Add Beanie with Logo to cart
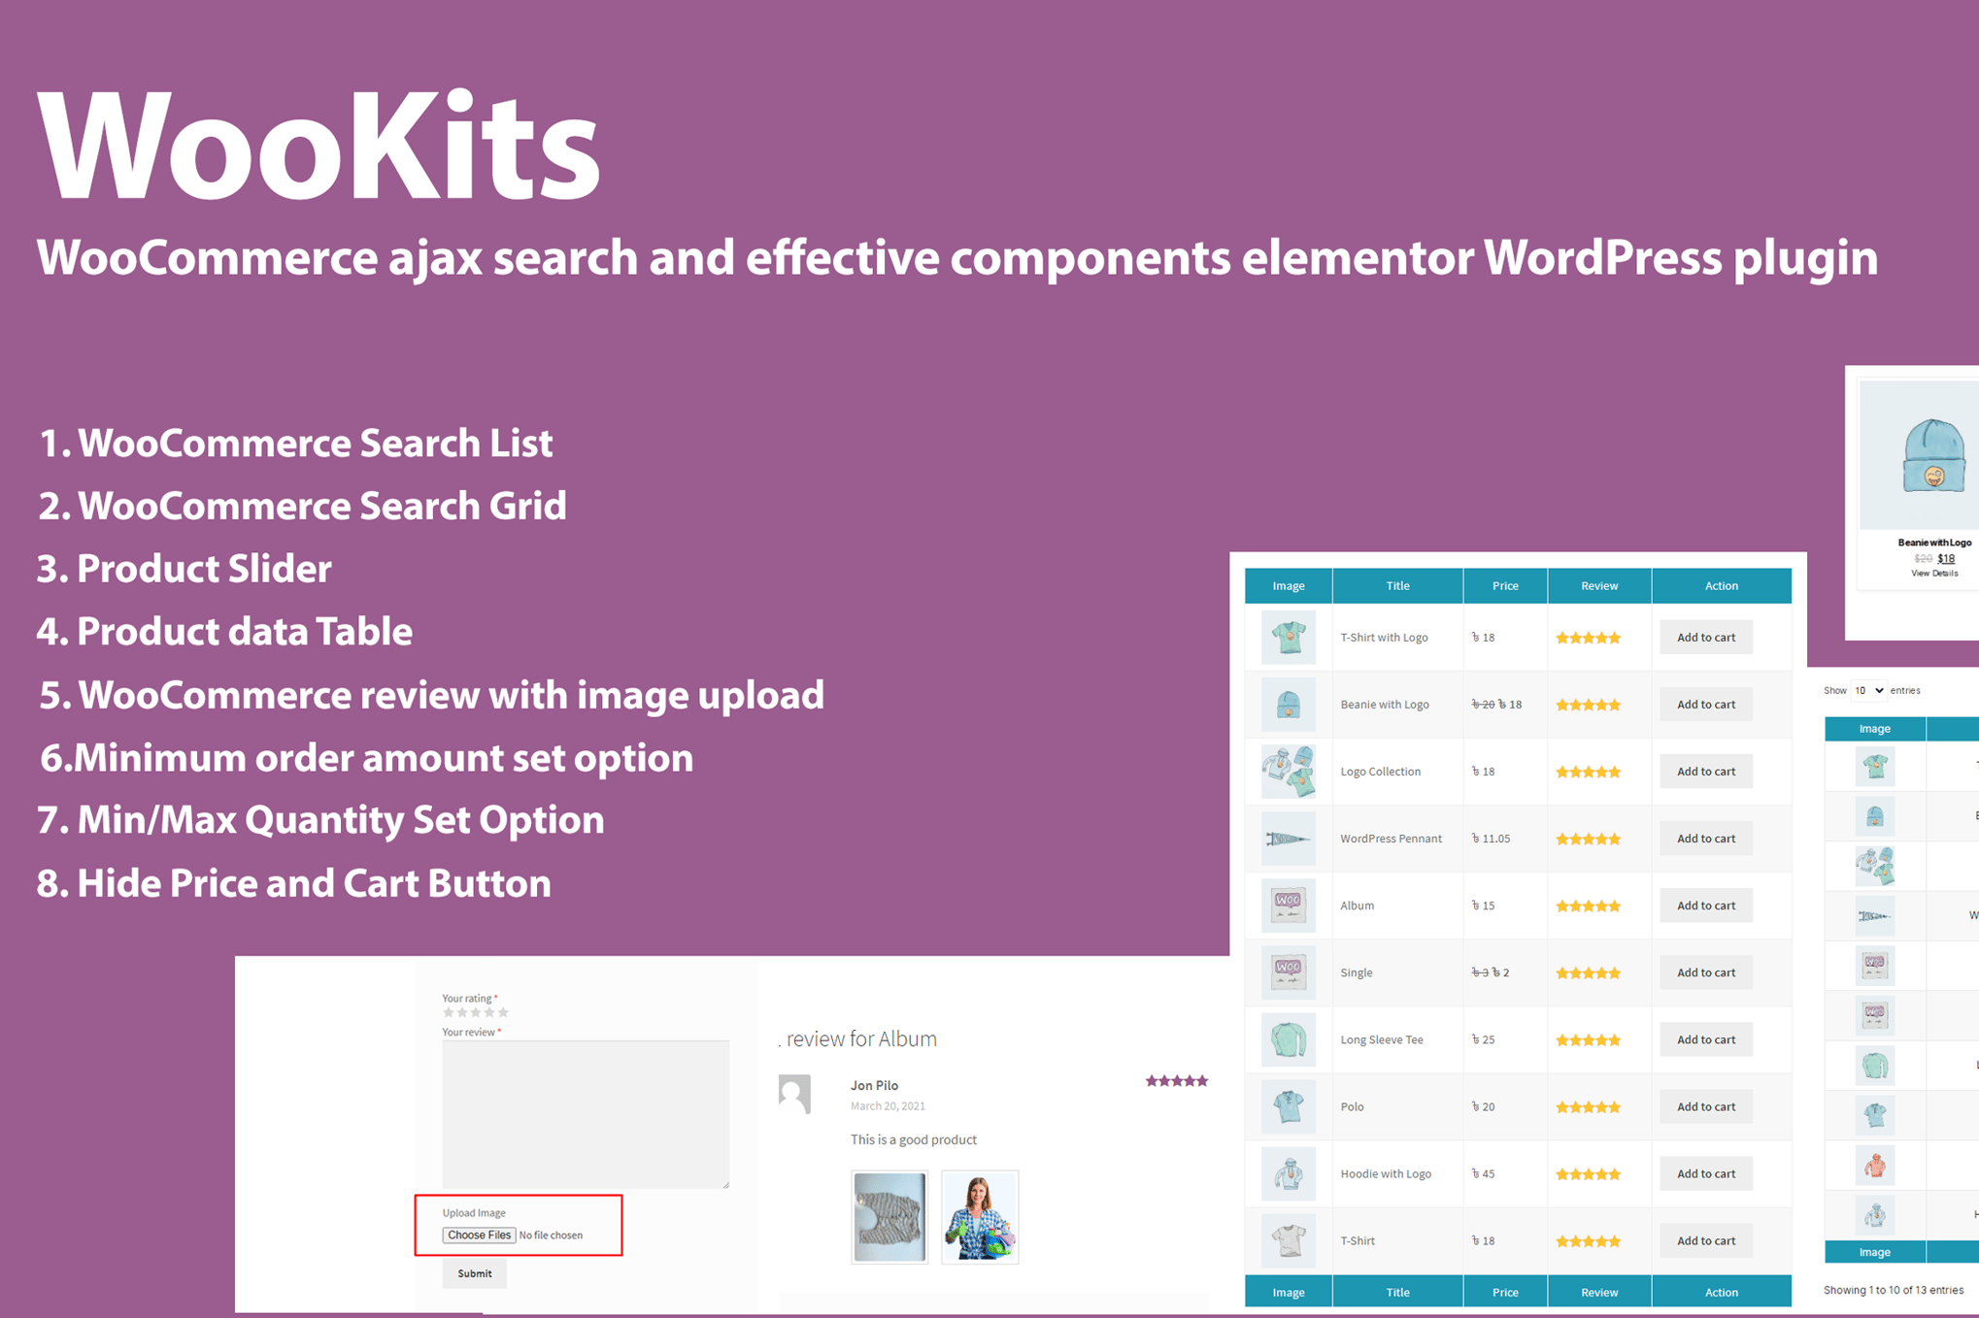The height and width of the screenshot is (1318, 1979). pos(1705,705)
